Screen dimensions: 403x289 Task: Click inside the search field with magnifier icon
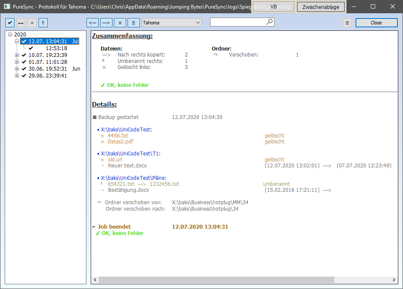pos(240,22)
